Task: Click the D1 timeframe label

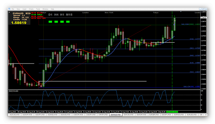Action: (x=50, y=15)
